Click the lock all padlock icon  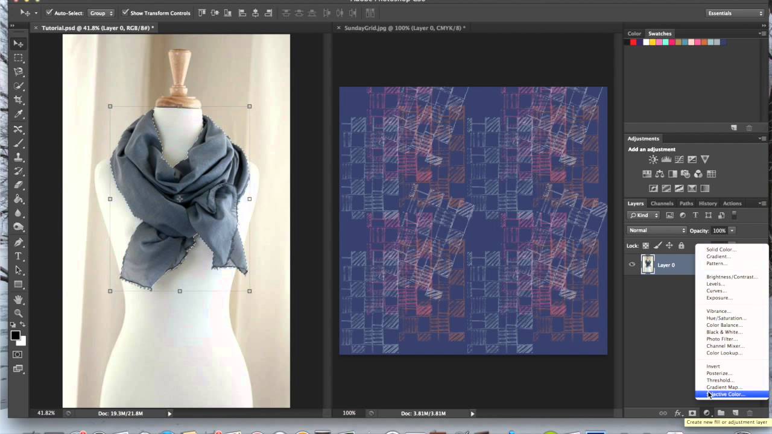(x=681, y=245)
